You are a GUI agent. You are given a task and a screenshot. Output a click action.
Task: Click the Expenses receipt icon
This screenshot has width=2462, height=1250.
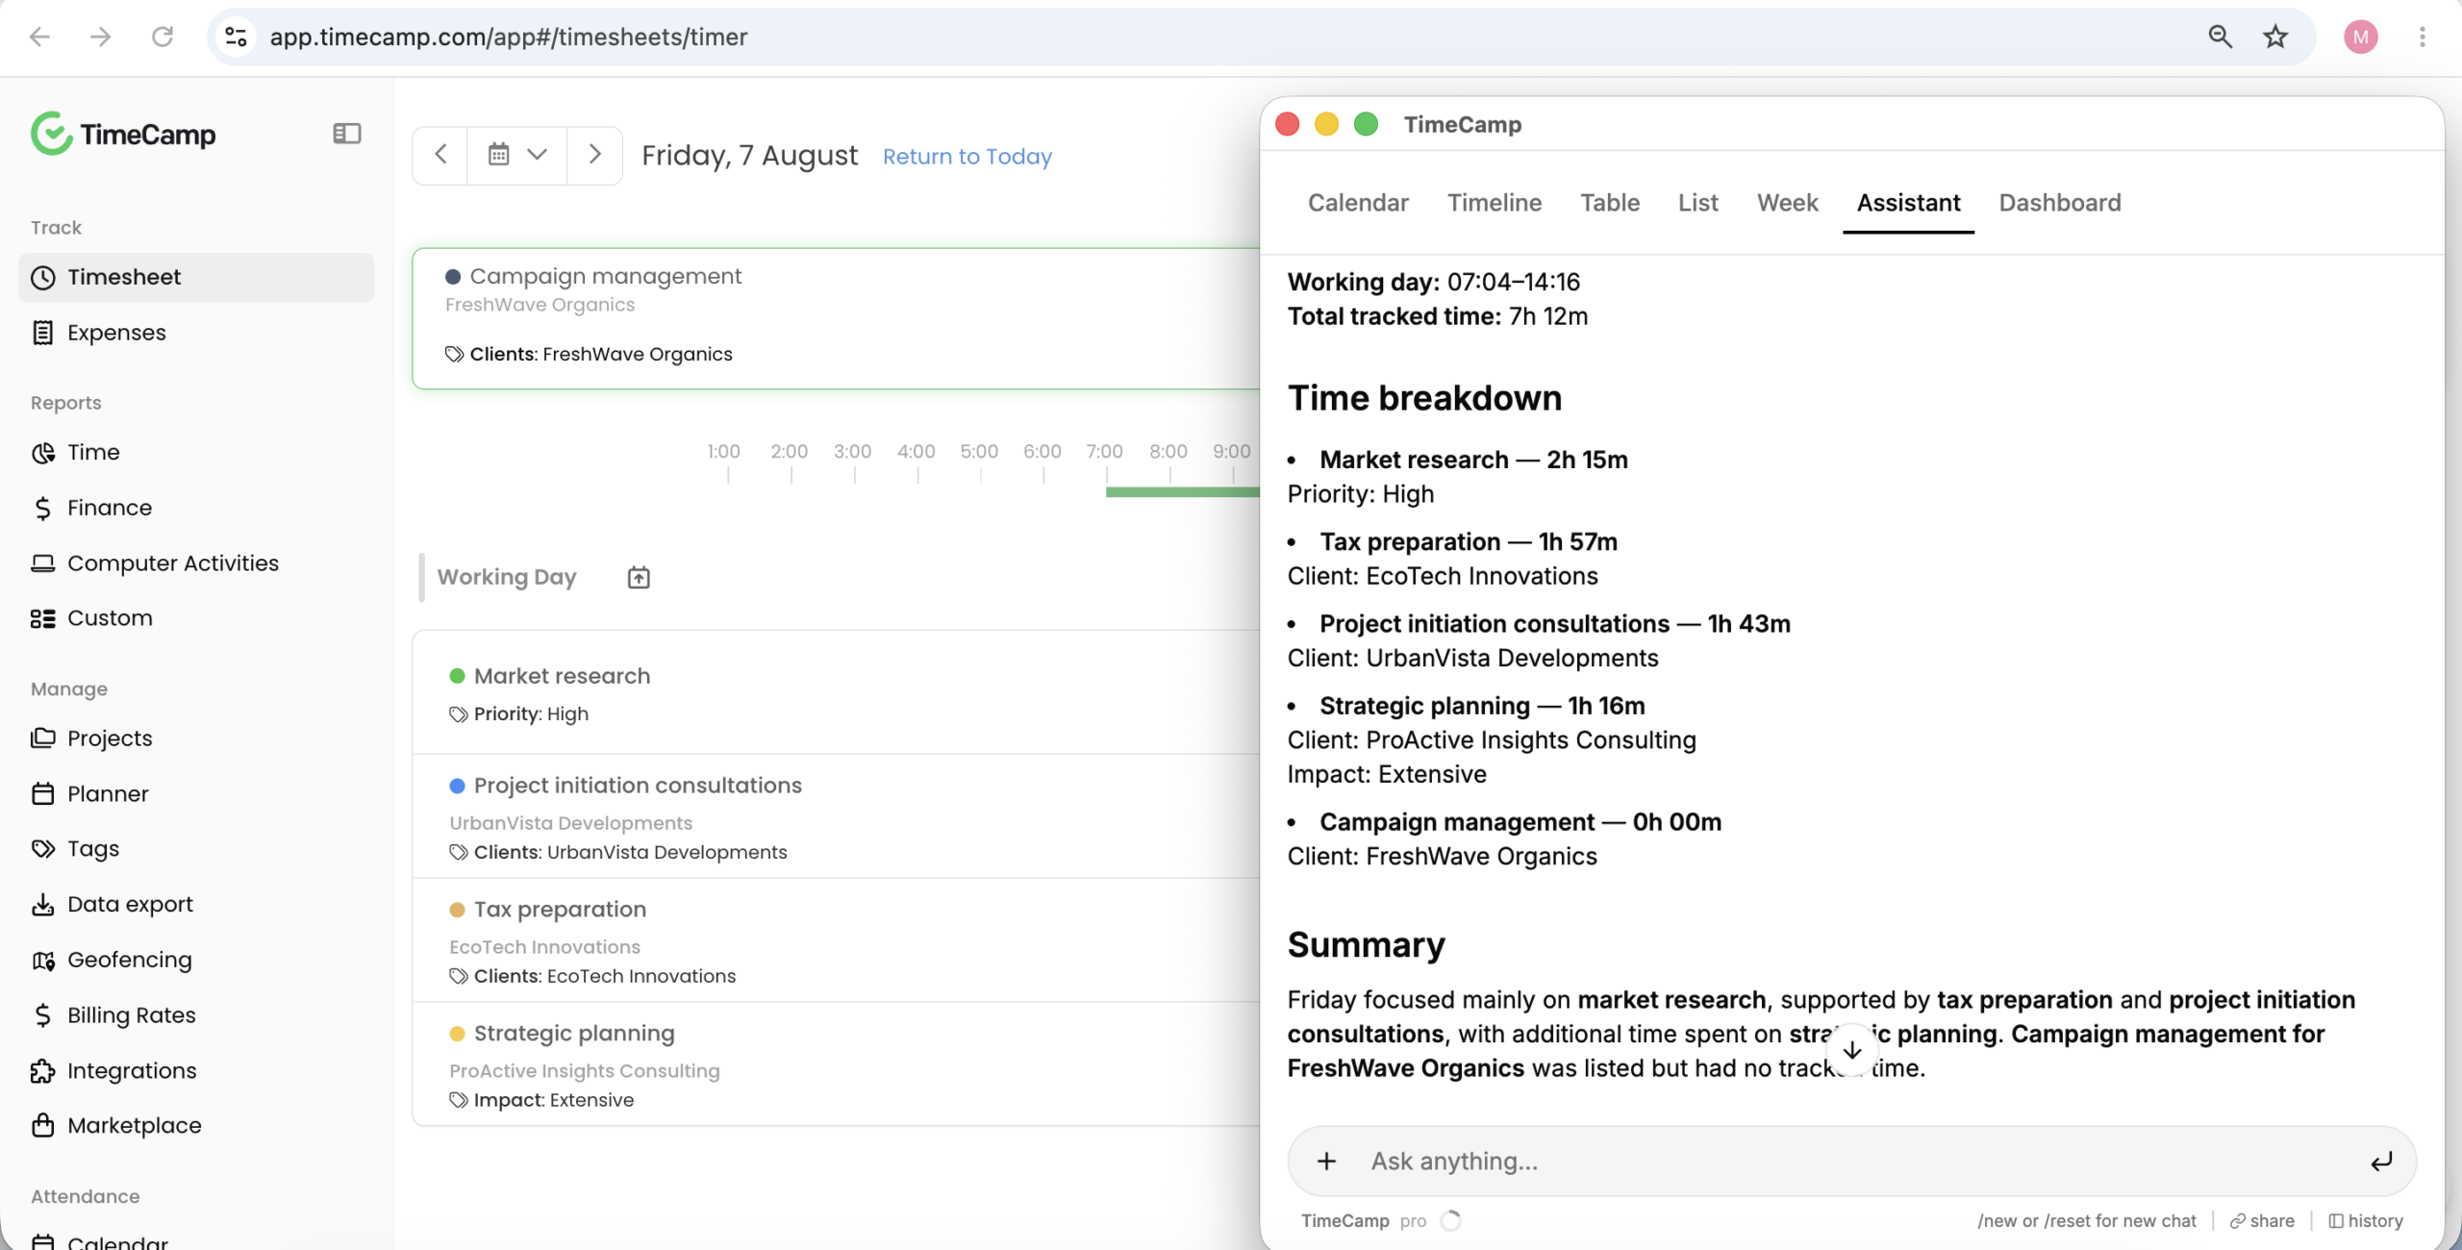coord(43,333)
